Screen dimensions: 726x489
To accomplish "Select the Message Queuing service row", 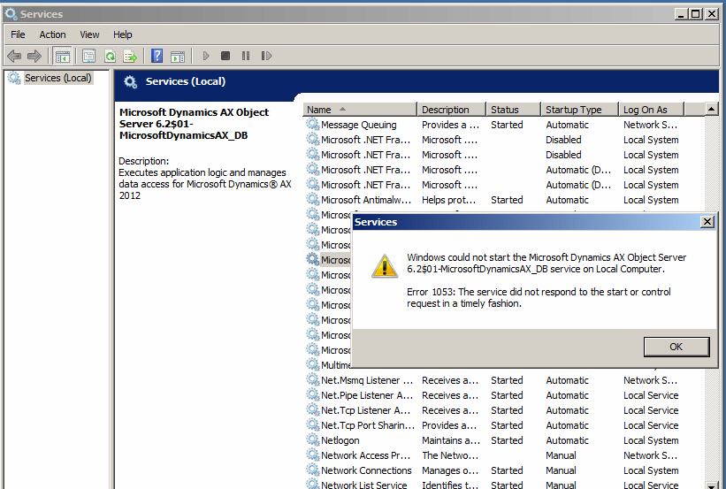I will coord(504,125).
